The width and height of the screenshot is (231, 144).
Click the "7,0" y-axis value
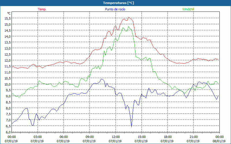pyautogui.click(x=8, y=120)
